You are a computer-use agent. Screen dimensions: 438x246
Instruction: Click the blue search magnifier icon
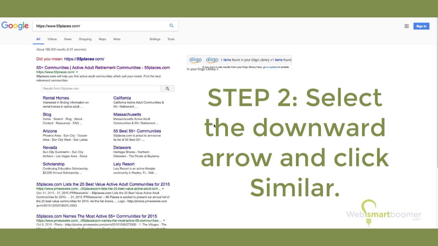171,26
